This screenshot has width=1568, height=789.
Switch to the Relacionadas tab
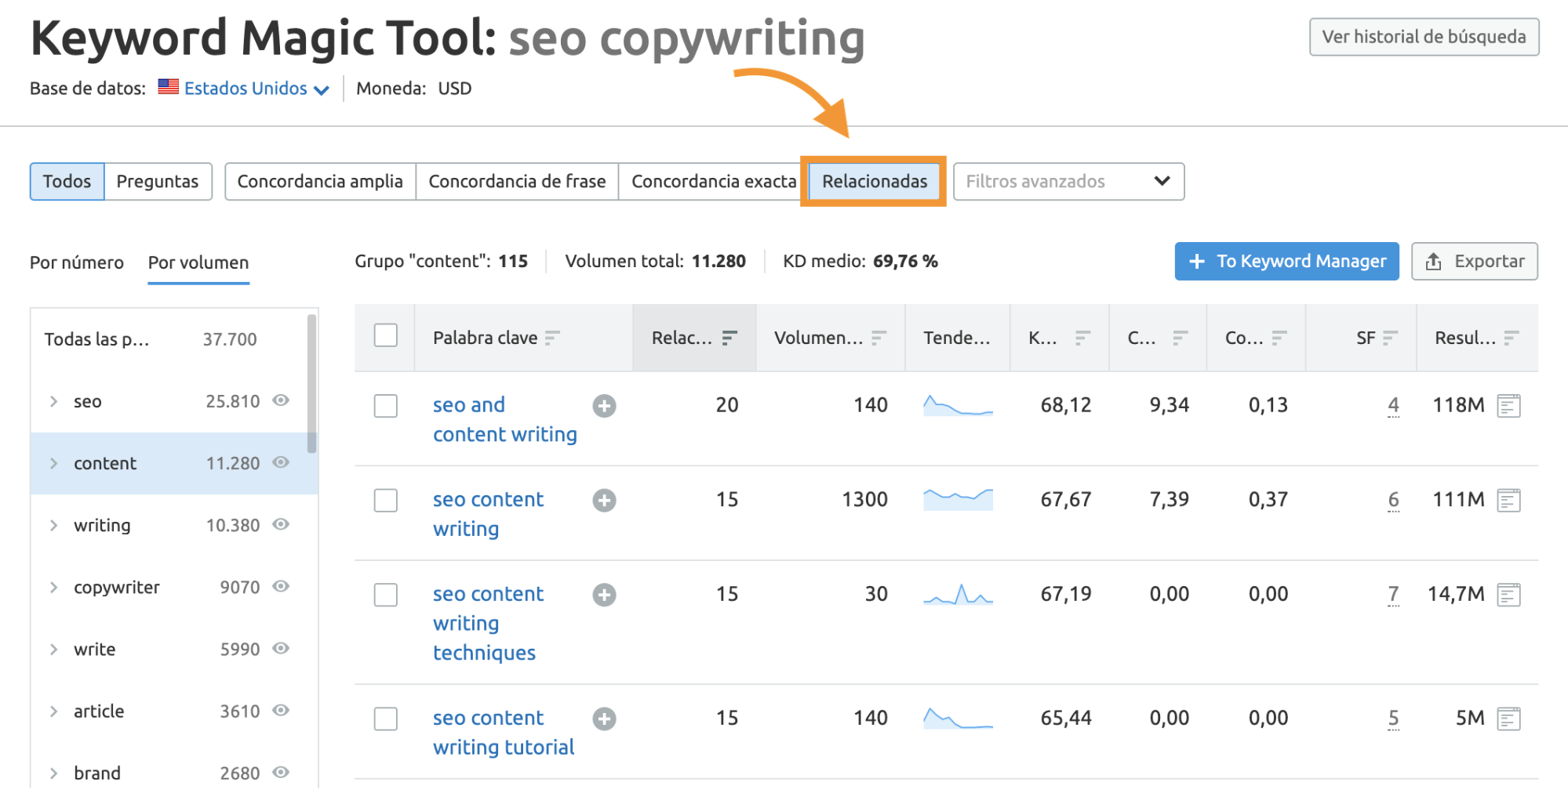click(x=874, y=182)
